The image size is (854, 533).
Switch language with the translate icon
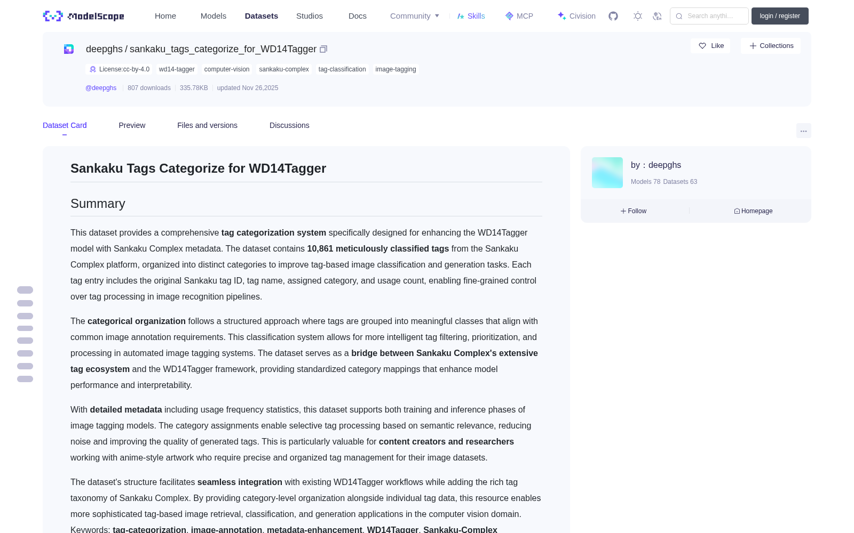(x=657, y=16)
